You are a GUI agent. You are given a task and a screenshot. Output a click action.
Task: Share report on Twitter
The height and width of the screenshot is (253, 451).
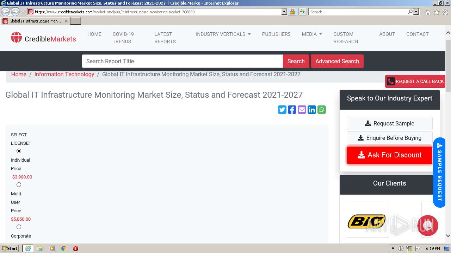click(282, 110)
